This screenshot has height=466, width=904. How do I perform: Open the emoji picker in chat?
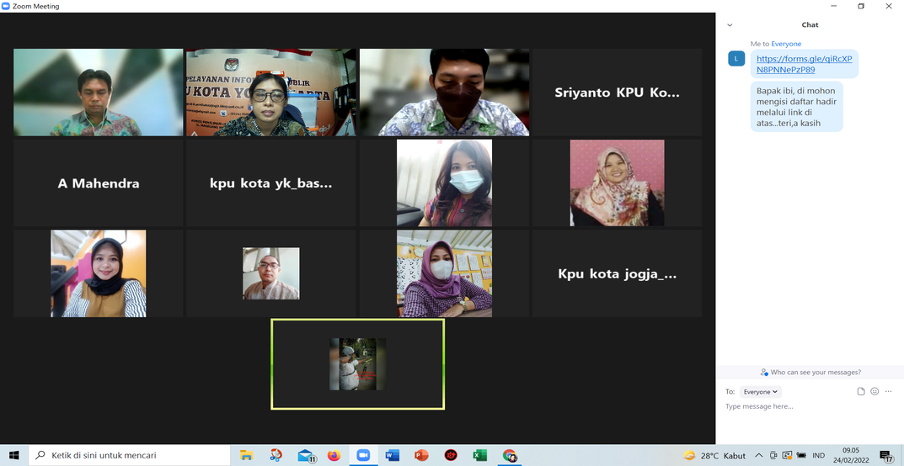(875, 392)
